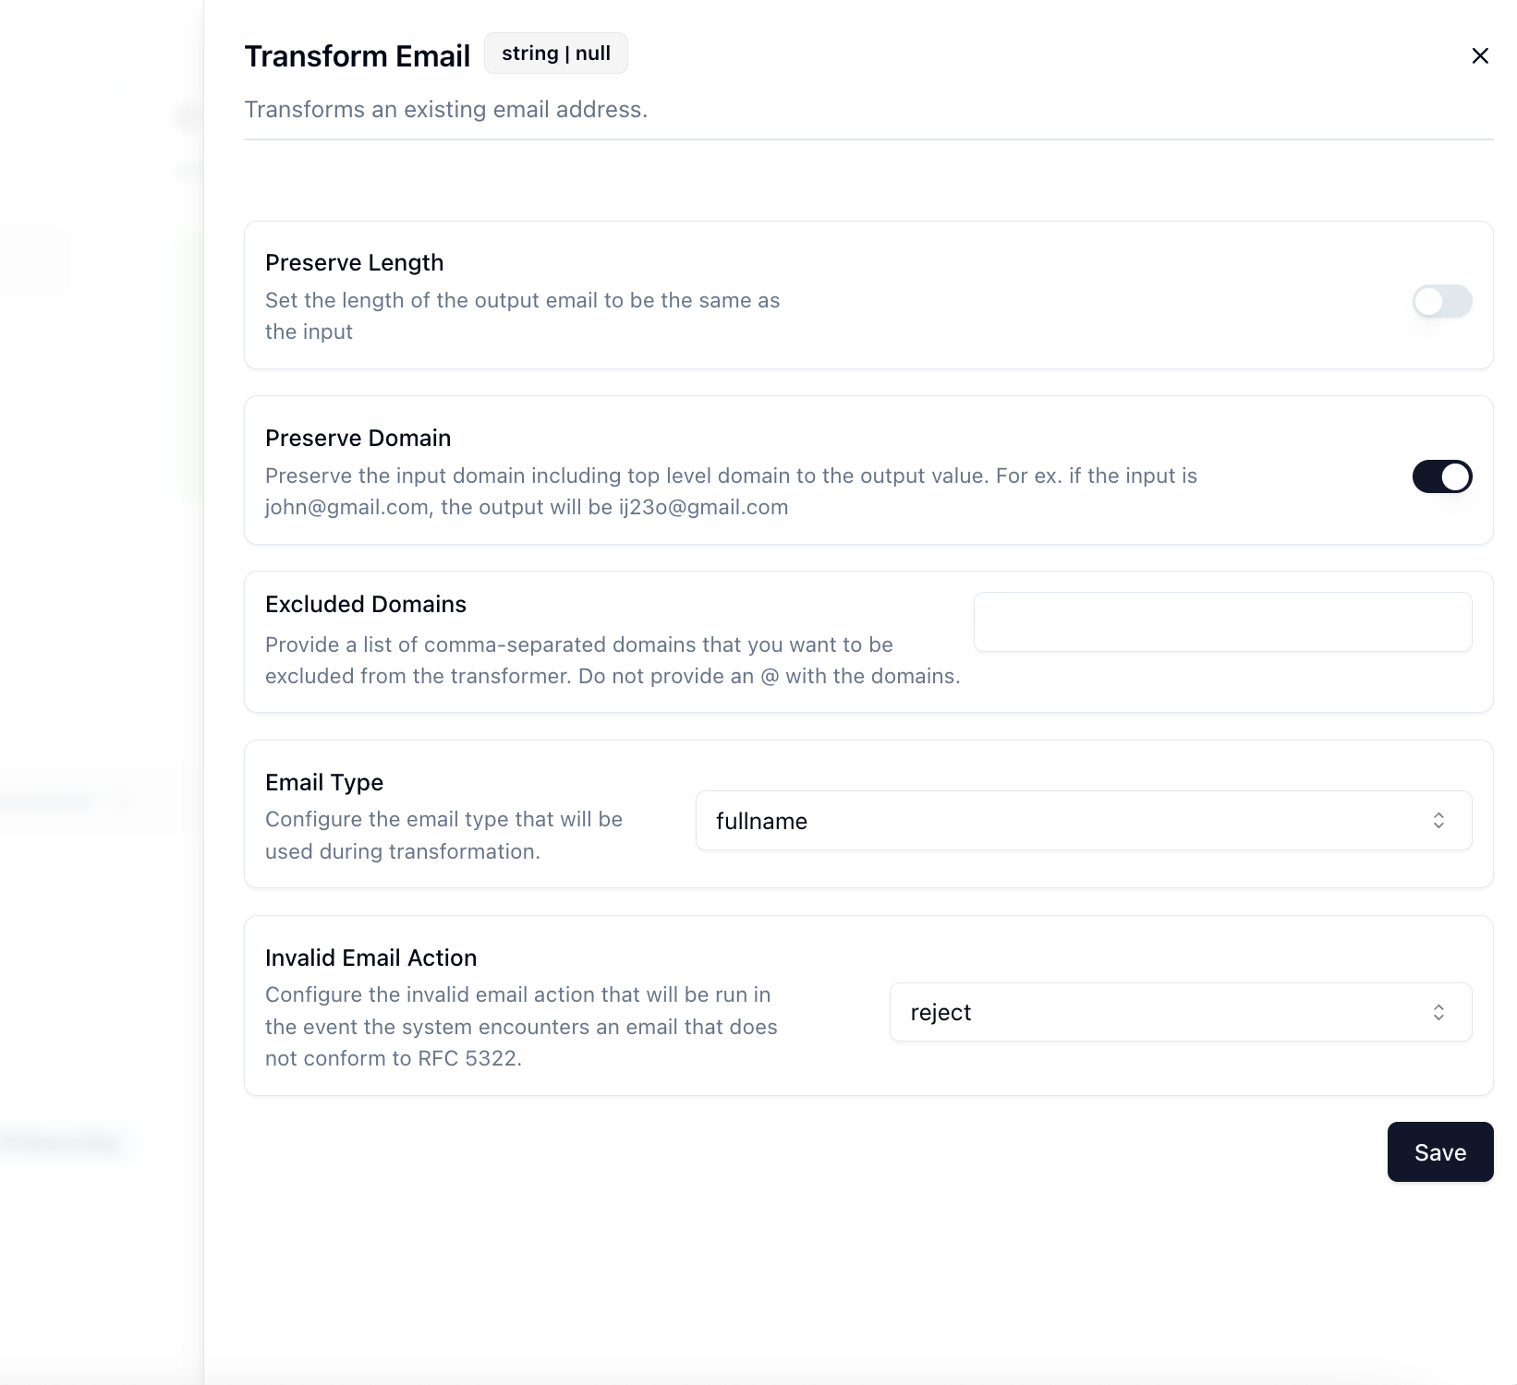
Task: Select the Excluded Domains label
Action: point(366,604)
